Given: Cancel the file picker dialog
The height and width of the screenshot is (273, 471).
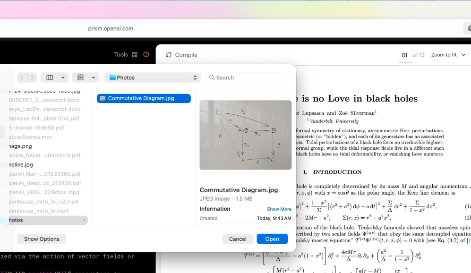Looking at the screenshot, I should click(238, 239).
